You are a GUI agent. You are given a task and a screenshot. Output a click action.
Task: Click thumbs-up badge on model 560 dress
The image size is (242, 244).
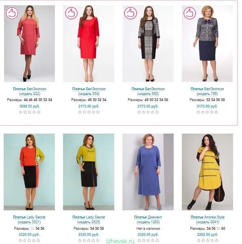click(131, 13)
